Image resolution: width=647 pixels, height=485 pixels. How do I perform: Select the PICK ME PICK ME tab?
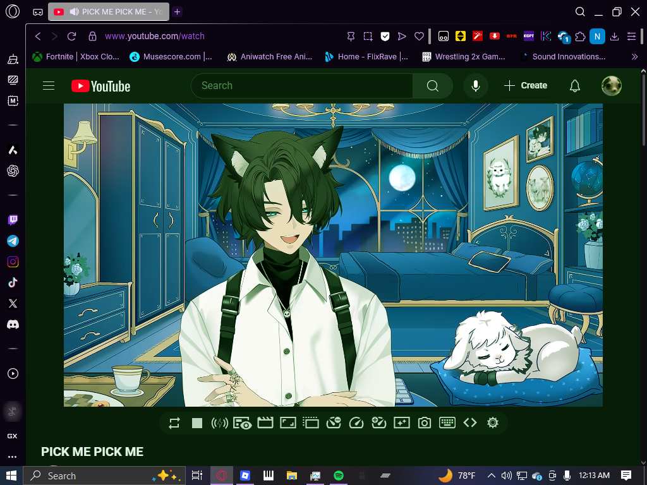click(109, 11)
